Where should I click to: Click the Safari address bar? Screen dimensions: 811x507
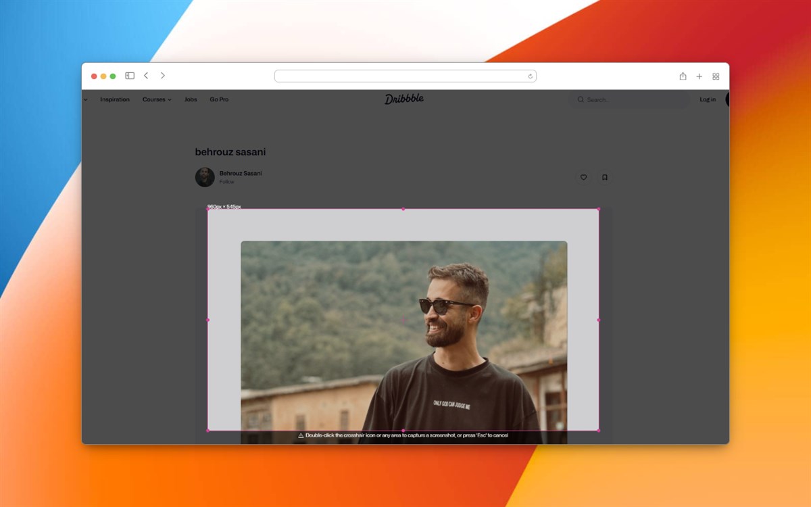coord(405,76)
